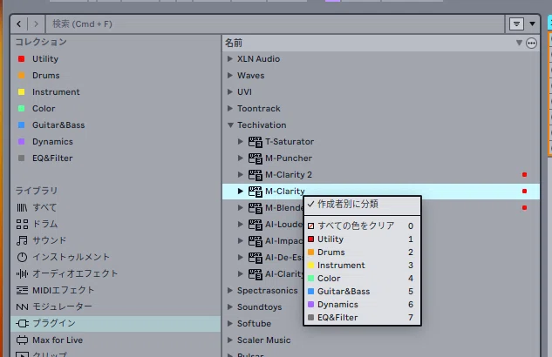This screenshot has width=552, height=357.
Task: Assign Utility color from context menu
Action: click(x=362, y=239)
